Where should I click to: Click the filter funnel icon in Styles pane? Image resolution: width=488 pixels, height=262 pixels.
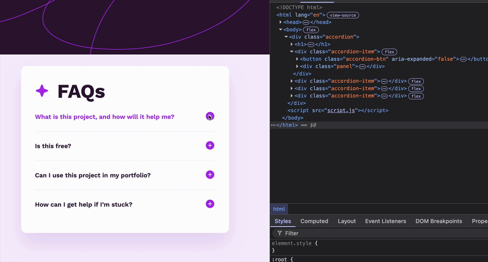(279, 233)
